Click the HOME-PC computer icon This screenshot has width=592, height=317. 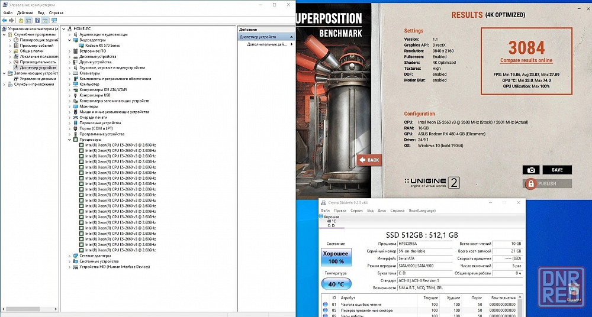click(70, 28)
